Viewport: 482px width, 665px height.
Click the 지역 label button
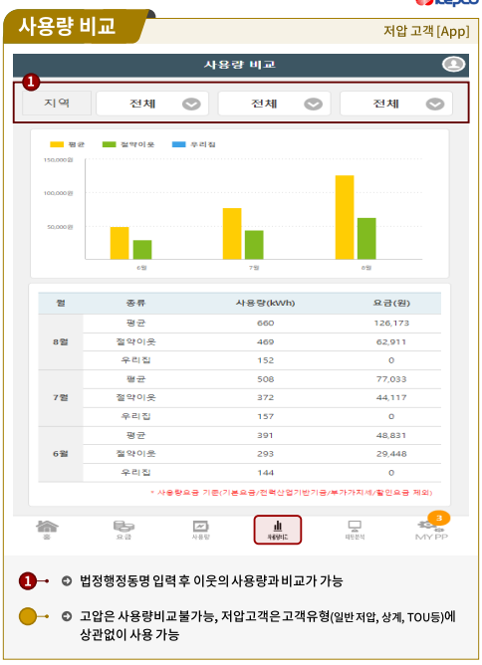click(x=57, y=104)
